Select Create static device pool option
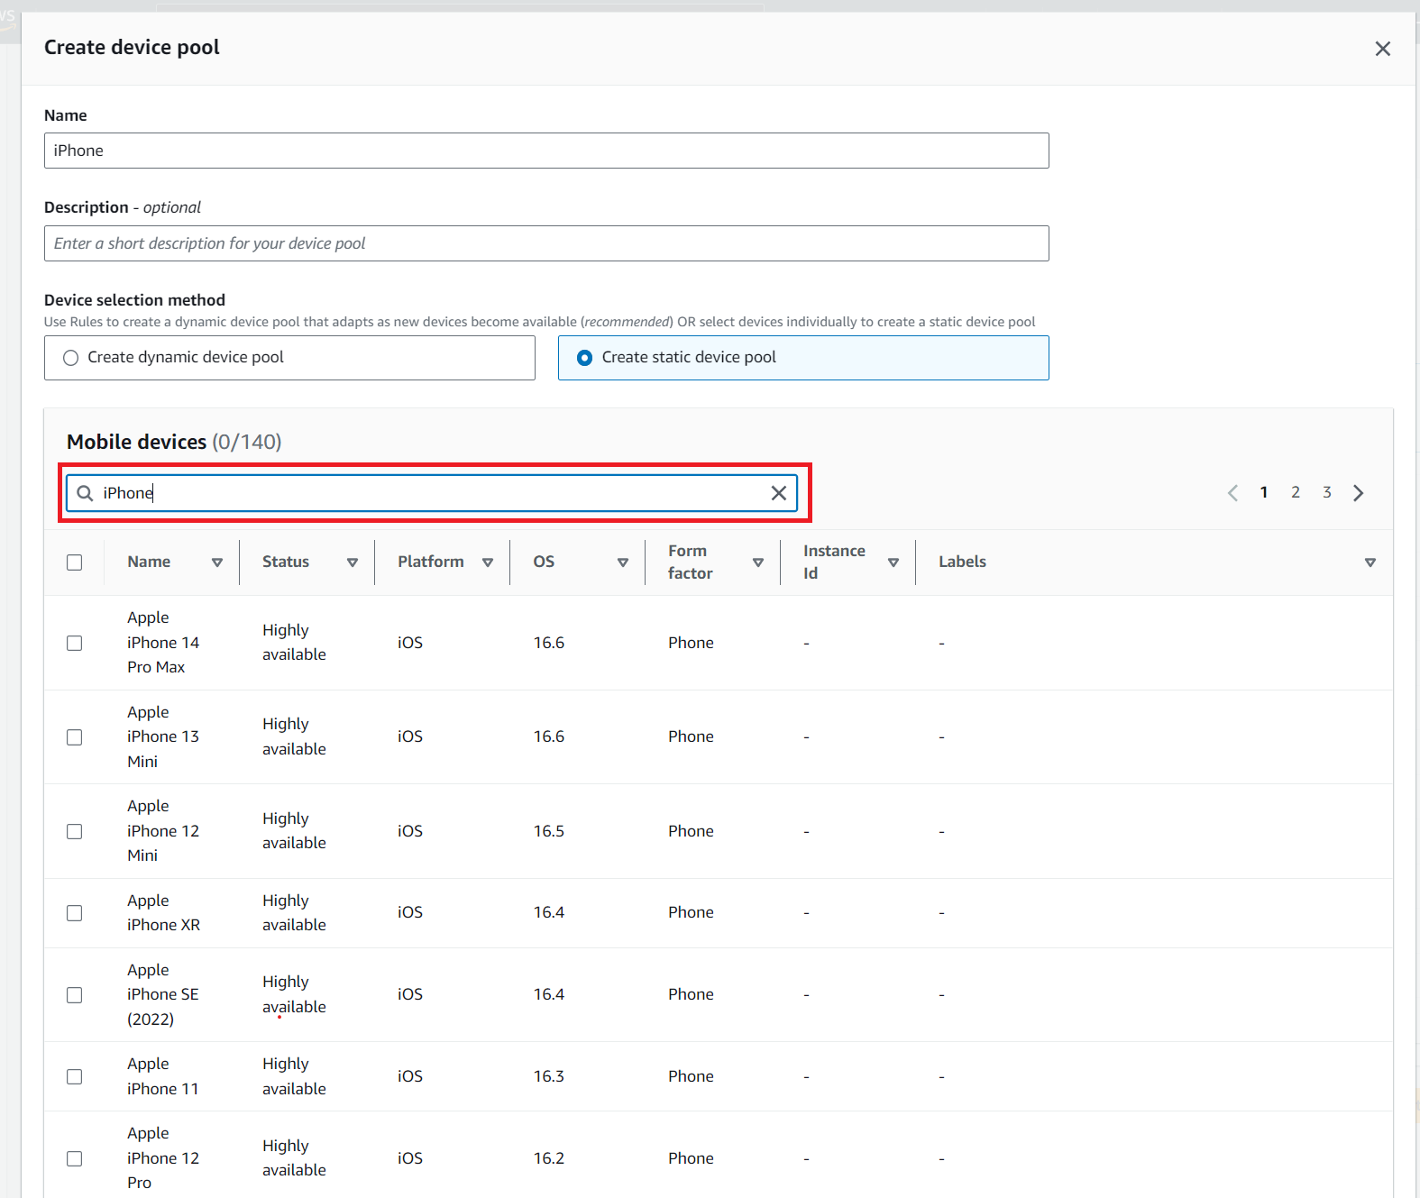Viewport: 1420px width, 1198px height. (585, 358)
